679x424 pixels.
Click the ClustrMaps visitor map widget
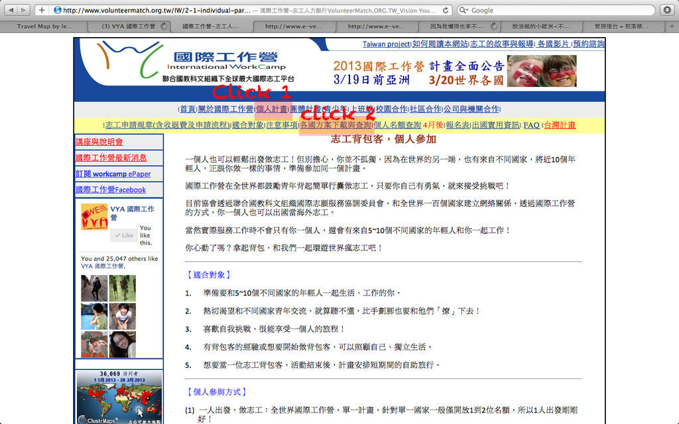119,397
